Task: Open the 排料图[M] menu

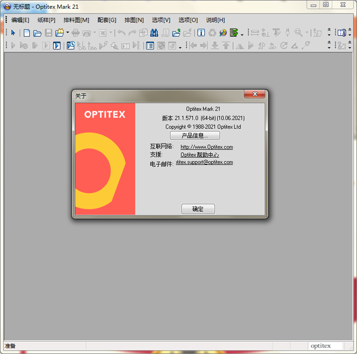Action: 76,20
